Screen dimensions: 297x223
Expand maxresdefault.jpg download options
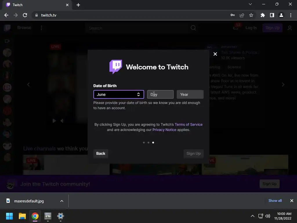pos(62,201)
